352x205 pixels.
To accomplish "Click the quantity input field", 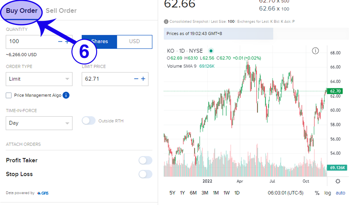I will click(31, 42).
